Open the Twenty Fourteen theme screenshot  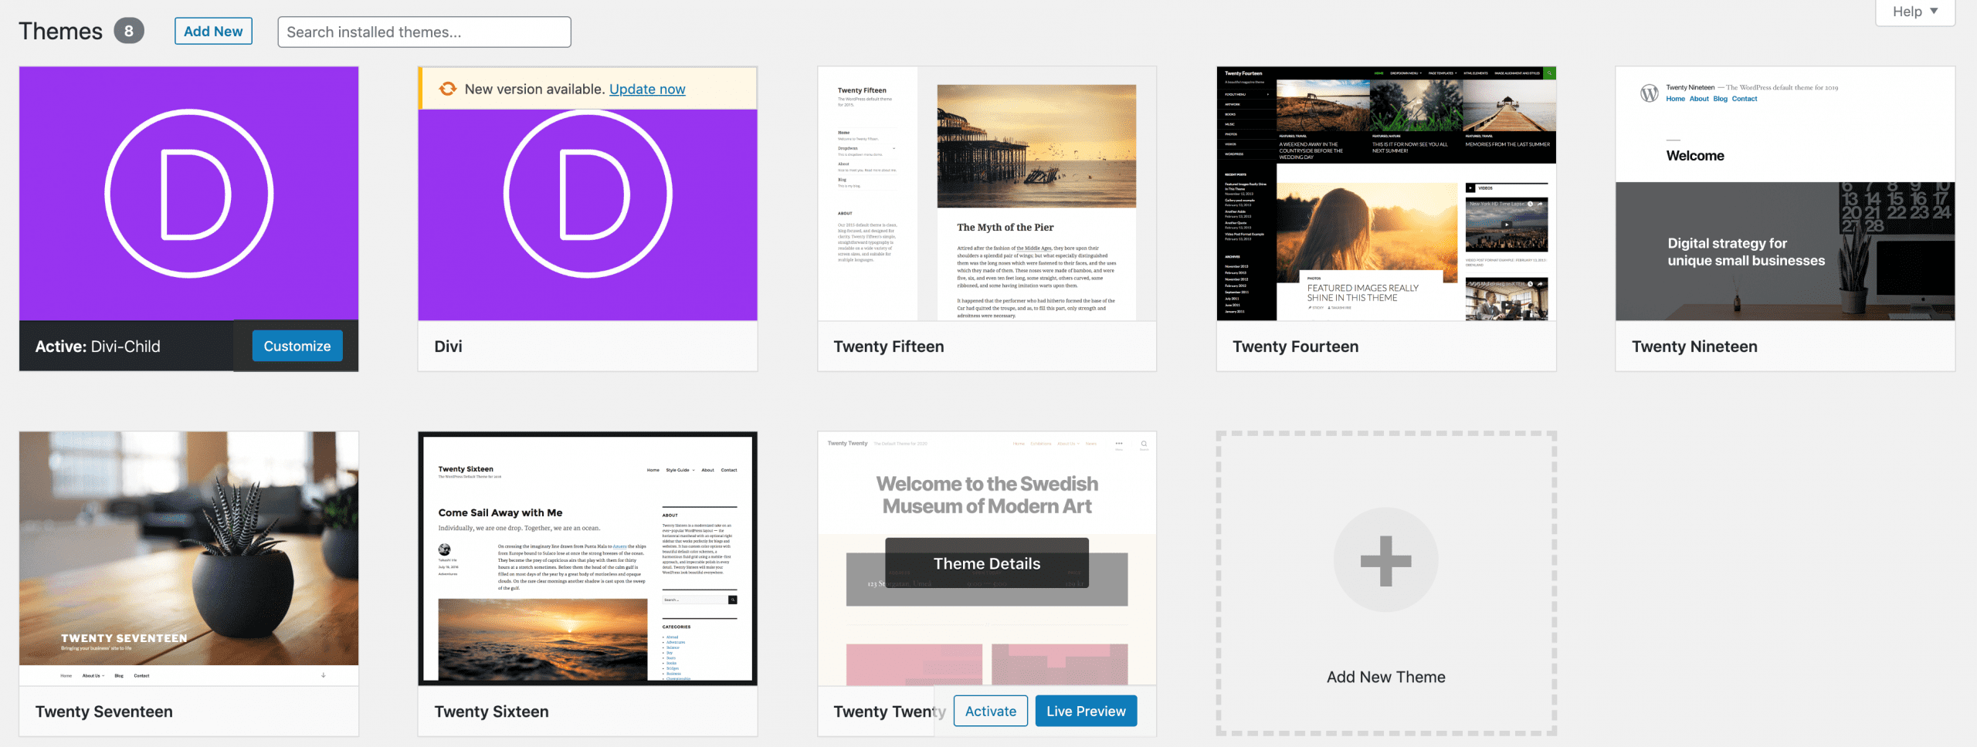(x=1386, y=193)
